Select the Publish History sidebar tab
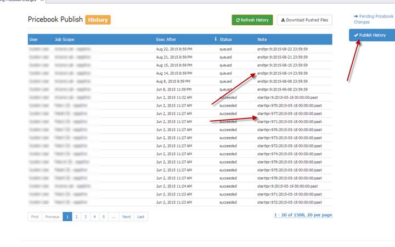 [x=371, y=35]
